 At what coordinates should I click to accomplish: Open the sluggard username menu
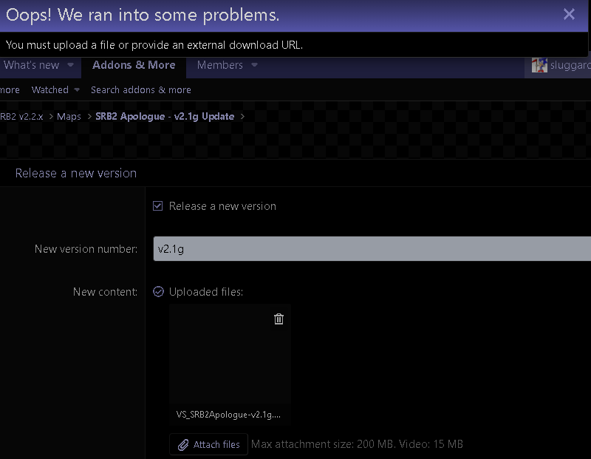[x=570, y=65]
